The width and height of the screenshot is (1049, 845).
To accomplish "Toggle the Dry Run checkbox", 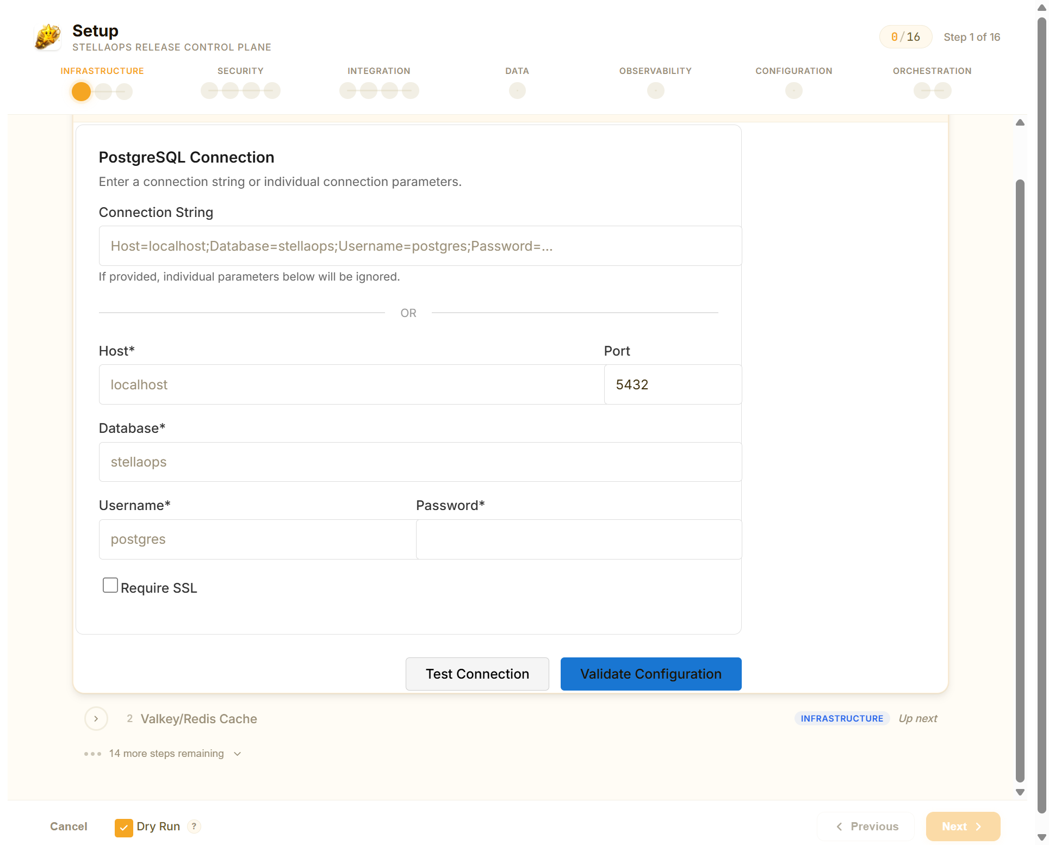I will pos(123,827).
